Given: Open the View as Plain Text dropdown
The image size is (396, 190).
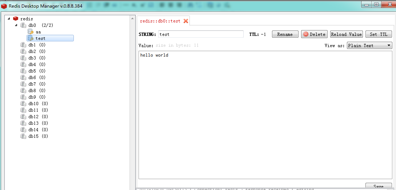Looking at the screenshot, I should pos(369,46).
